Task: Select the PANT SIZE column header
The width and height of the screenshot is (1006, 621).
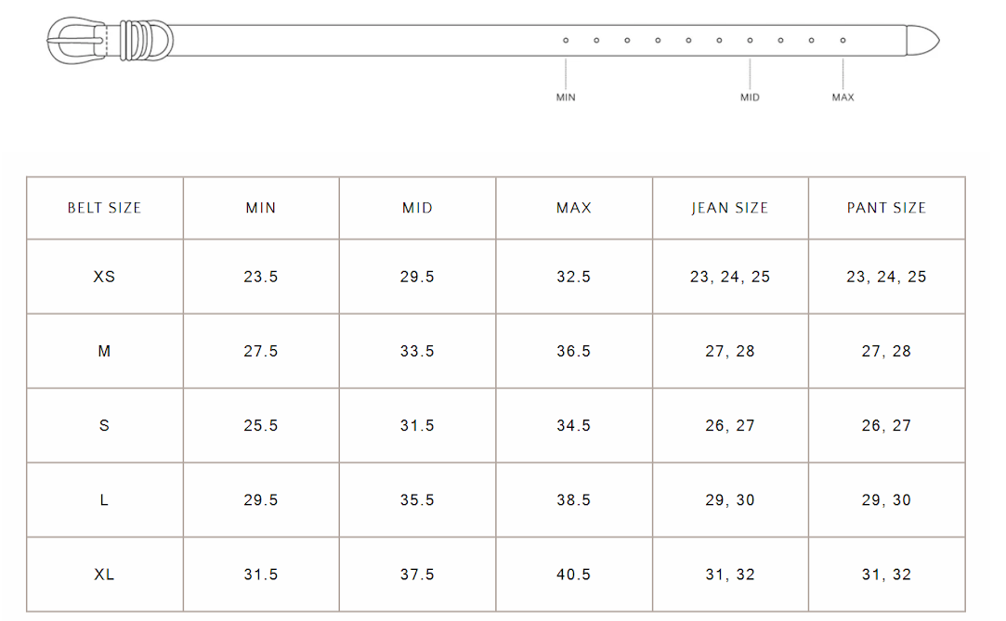Action: click(x=886, y=208)
